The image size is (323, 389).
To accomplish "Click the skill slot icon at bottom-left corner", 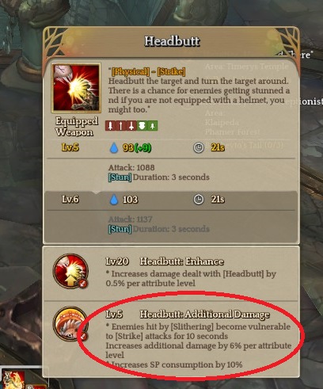I will coord(13,379).
